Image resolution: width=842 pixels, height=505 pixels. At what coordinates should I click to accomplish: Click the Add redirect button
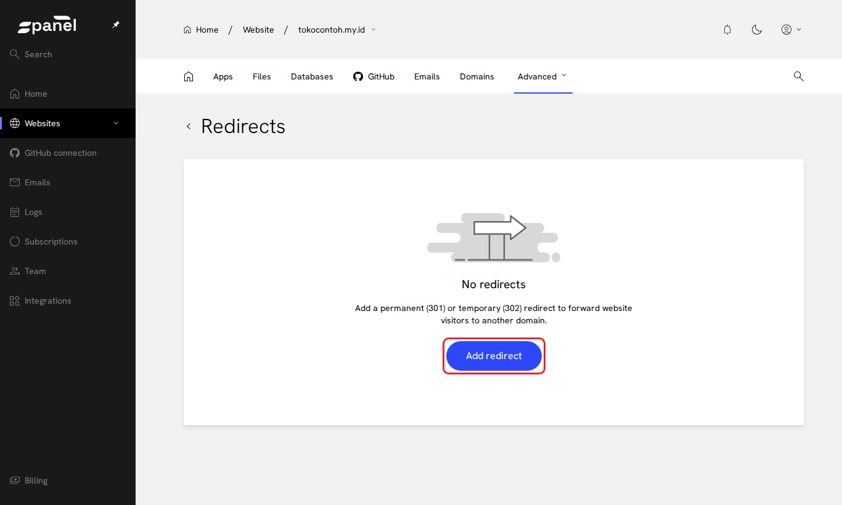tap(494, 356)
